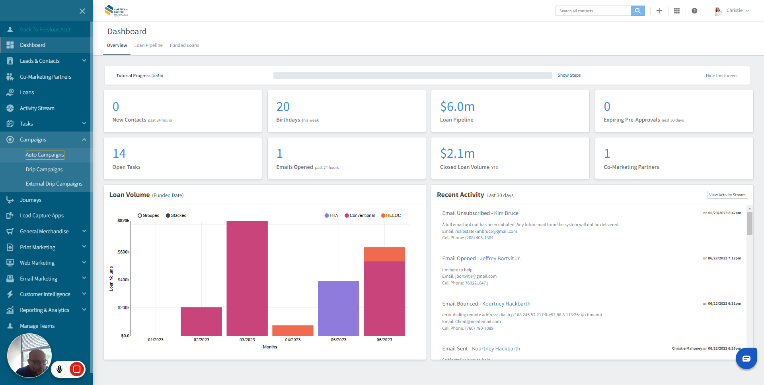764x385 pixels.
Task: Expand the Email Marketing chevron
Action: tap(84, 278)
